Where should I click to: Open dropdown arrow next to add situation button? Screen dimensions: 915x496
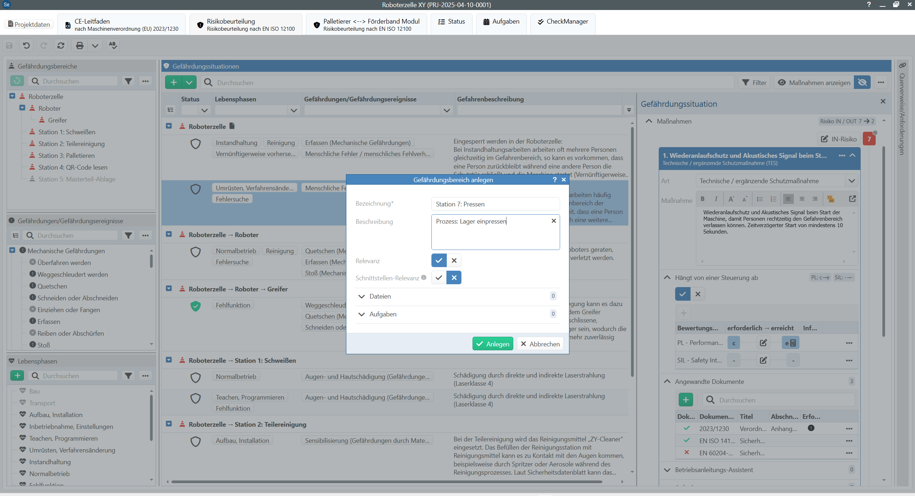(189, 82)
